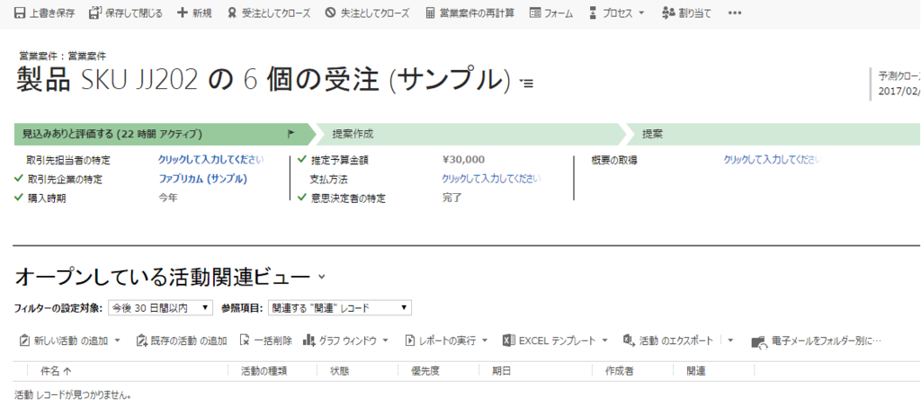The width and height of the screenshot is (921, 415).
Task: Click 保存して閉じる in the command bar
Action: click(126, 13)
